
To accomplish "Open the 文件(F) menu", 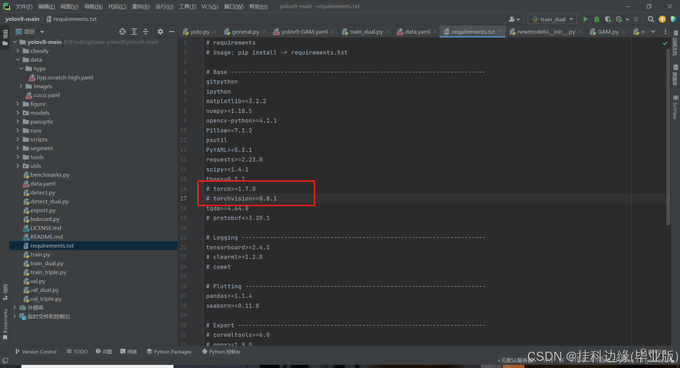I will click(24, 6).
